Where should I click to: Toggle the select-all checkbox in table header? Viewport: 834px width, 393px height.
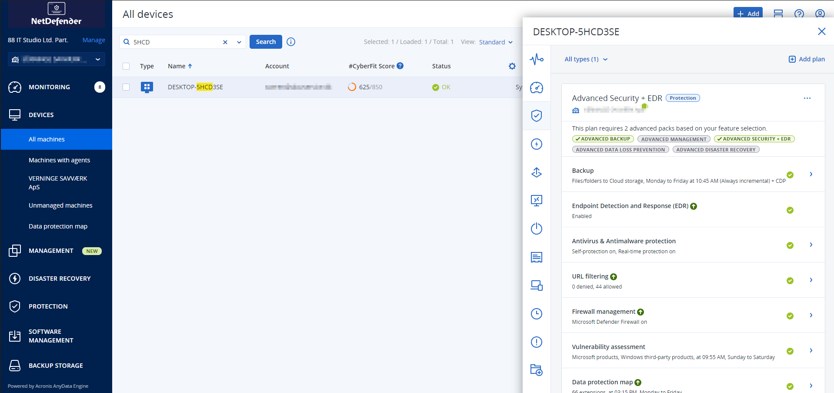(x=126, y=66)
